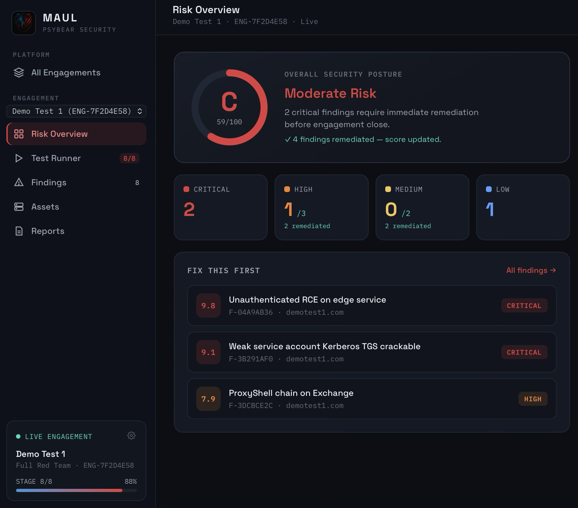Click the header breadcrumb ENG-7F2D4E58
578x508 pixels.
(x=261, y=22)
